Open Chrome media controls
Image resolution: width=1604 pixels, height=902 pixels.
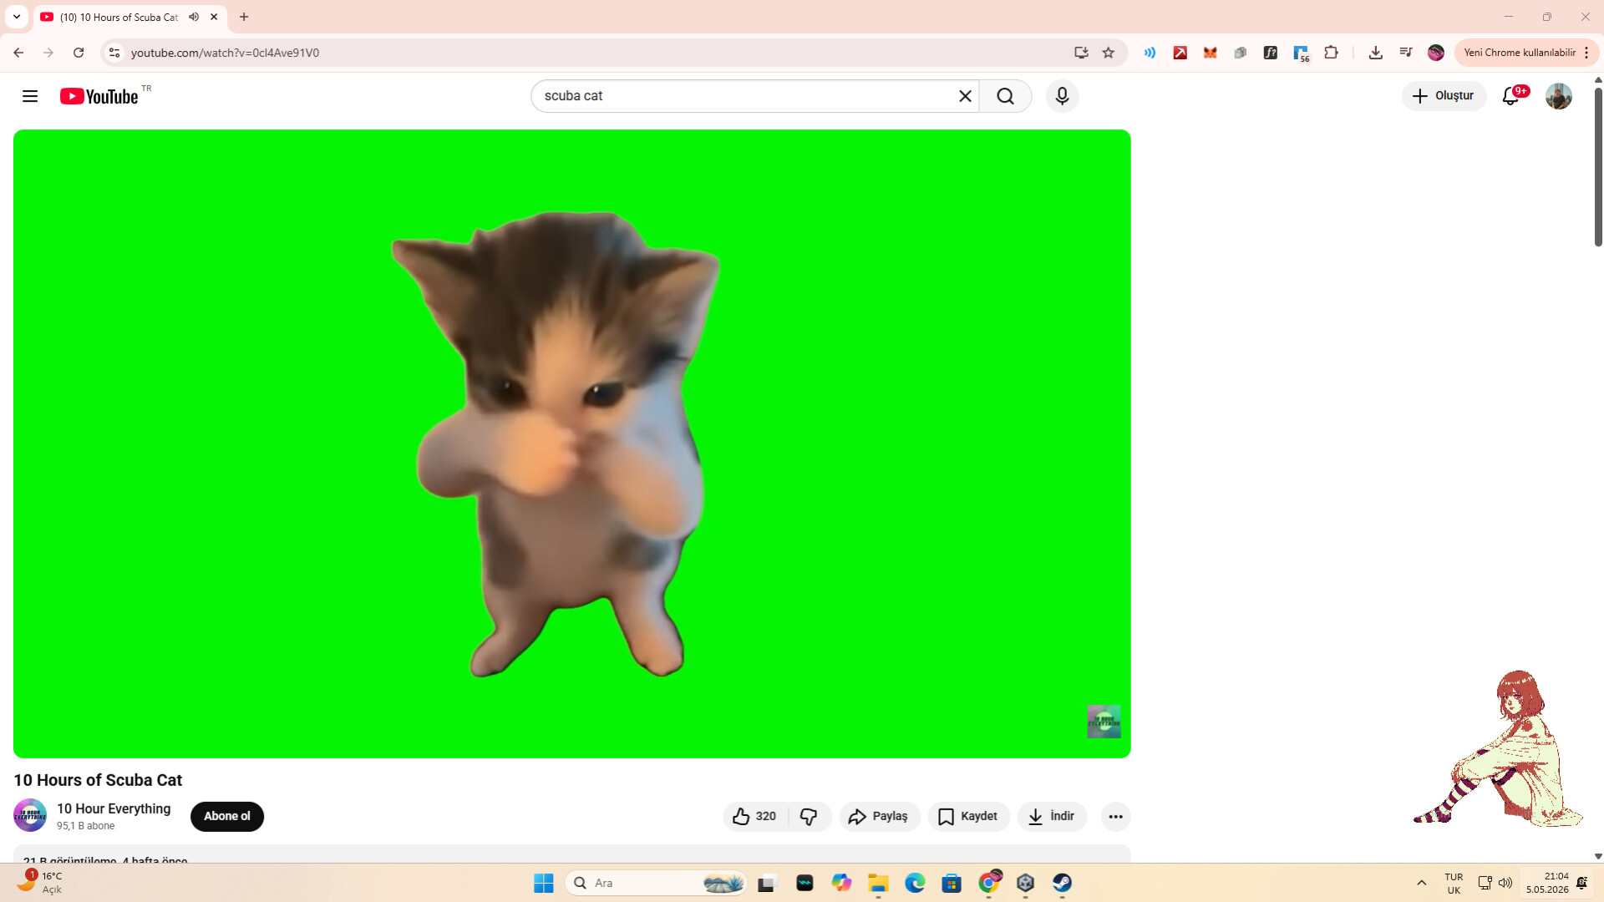1406,53
